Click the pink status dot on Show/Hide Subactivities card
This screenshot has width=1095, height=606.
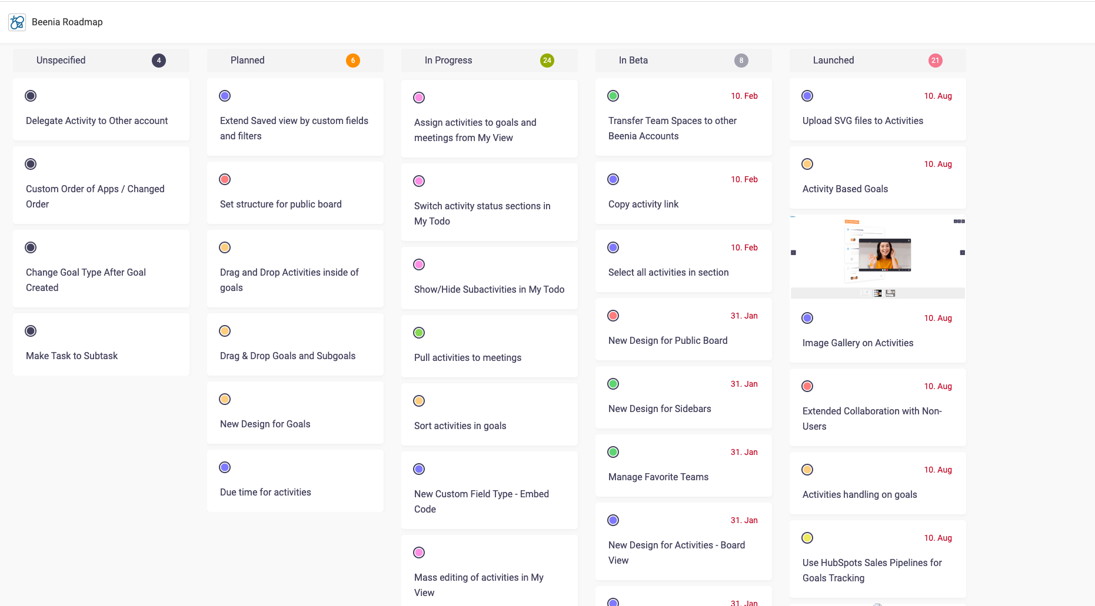coord(419,265)
